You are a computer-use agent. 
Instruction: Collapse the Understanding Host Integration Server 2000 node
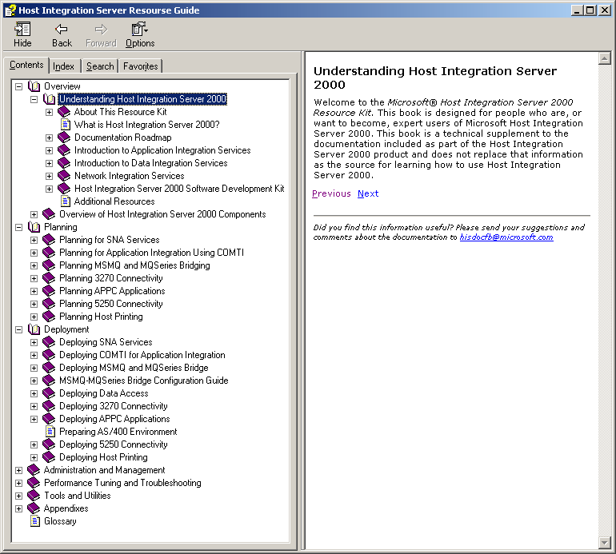34,99
